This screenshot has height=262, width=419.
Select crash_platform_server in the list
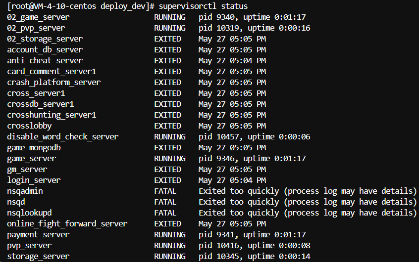pyautogui.click(x=54, y=82)
